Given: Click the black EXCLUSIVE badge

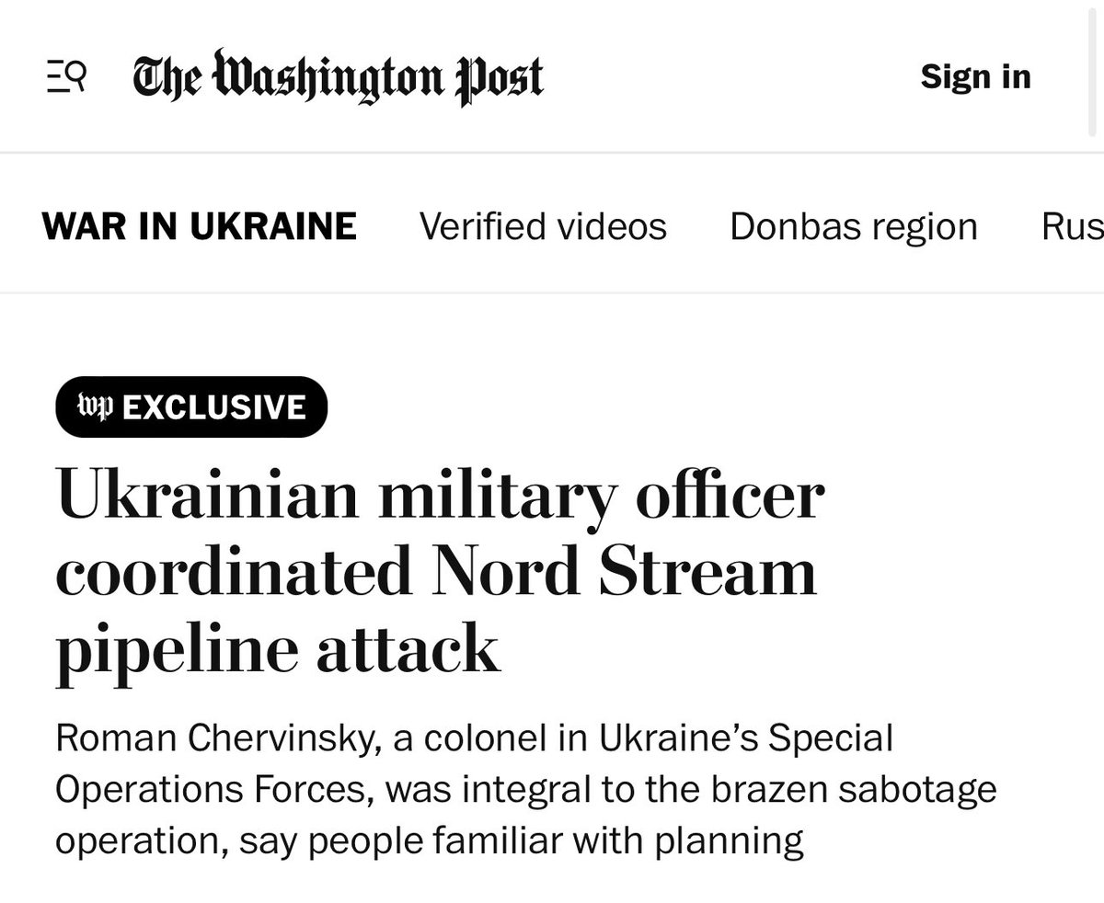Looking at the screenshot, I should 191,406.
